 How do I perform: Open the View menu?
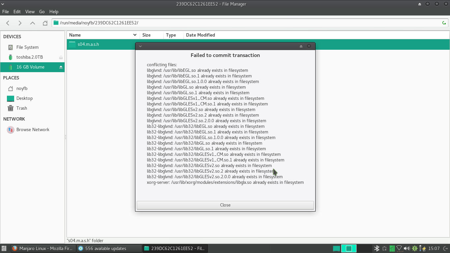click(30, 12)
